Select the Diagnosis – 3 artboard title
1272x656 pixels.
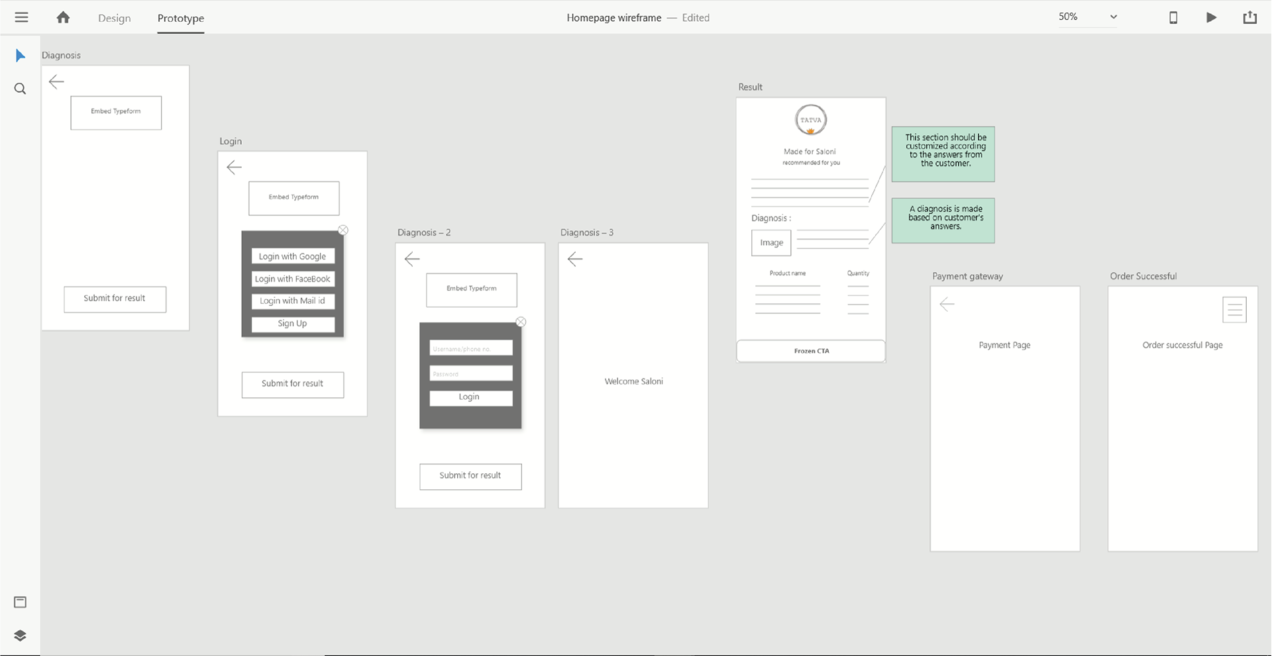(x=587, y=232)
